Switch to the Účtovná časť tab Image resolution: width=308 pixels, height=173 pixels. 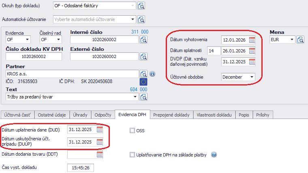pyautogui.click(x=18, y=115)
